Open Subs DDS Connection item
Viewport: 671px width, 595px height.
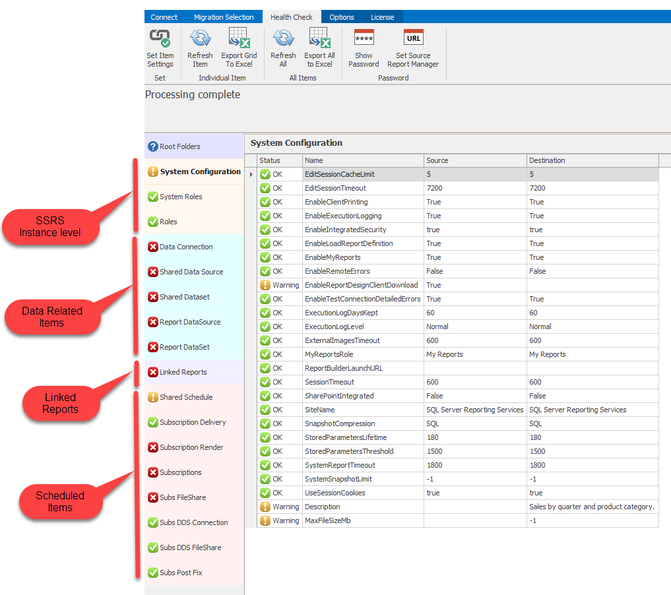click(x=194, y=522)
